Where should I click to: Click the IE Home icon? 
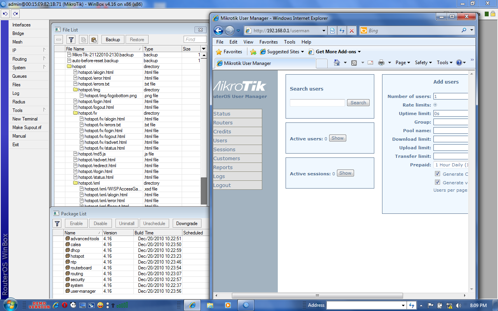pyautogui.click(x=337, y=63)
